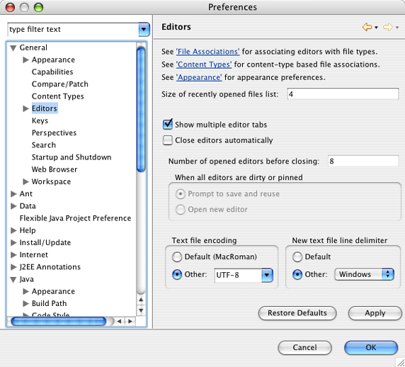Click the forward navigation arrow icon
The height and width of the screenshot is (367, 405).
click(x=388, y=27)
